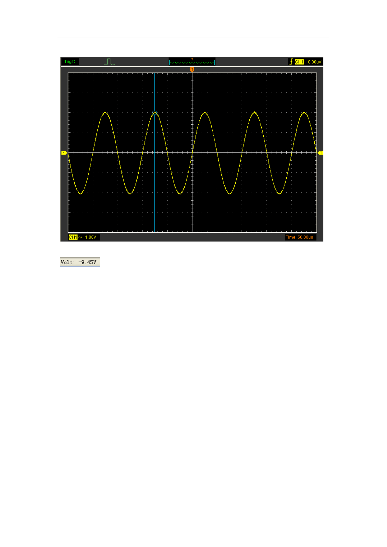The height and width of the screenshot is (547, 387).
Task: Click the AC coupling symbol beside CH1
Action: 80,237
